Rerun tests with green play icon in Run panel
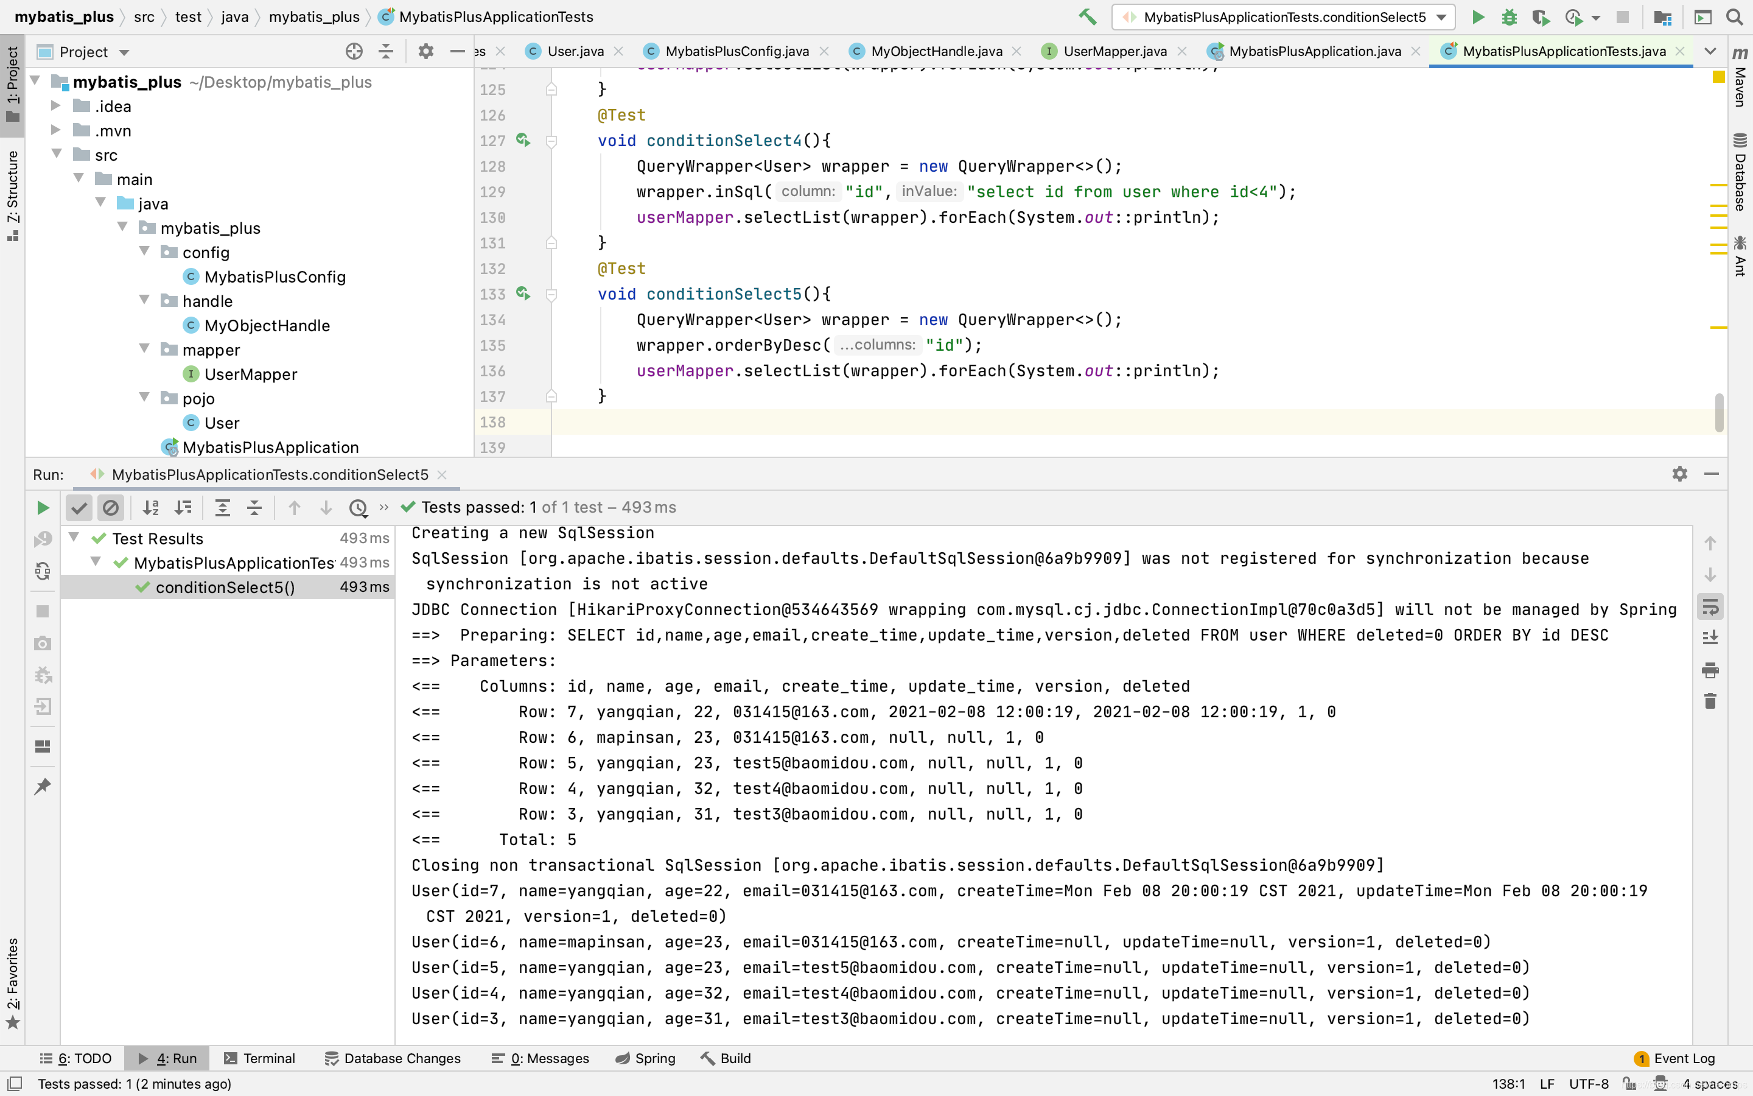1753x1096 pixels. click(x=43, y=507)
